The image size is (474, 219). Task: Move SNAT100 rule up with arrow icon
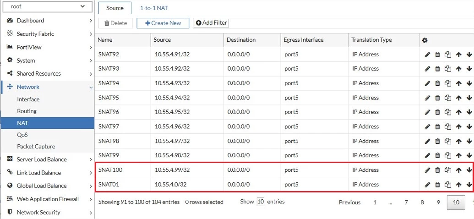[458, 170]
